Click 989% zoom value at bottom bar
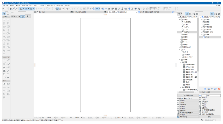Screen dimensions: 223x124 49,118
